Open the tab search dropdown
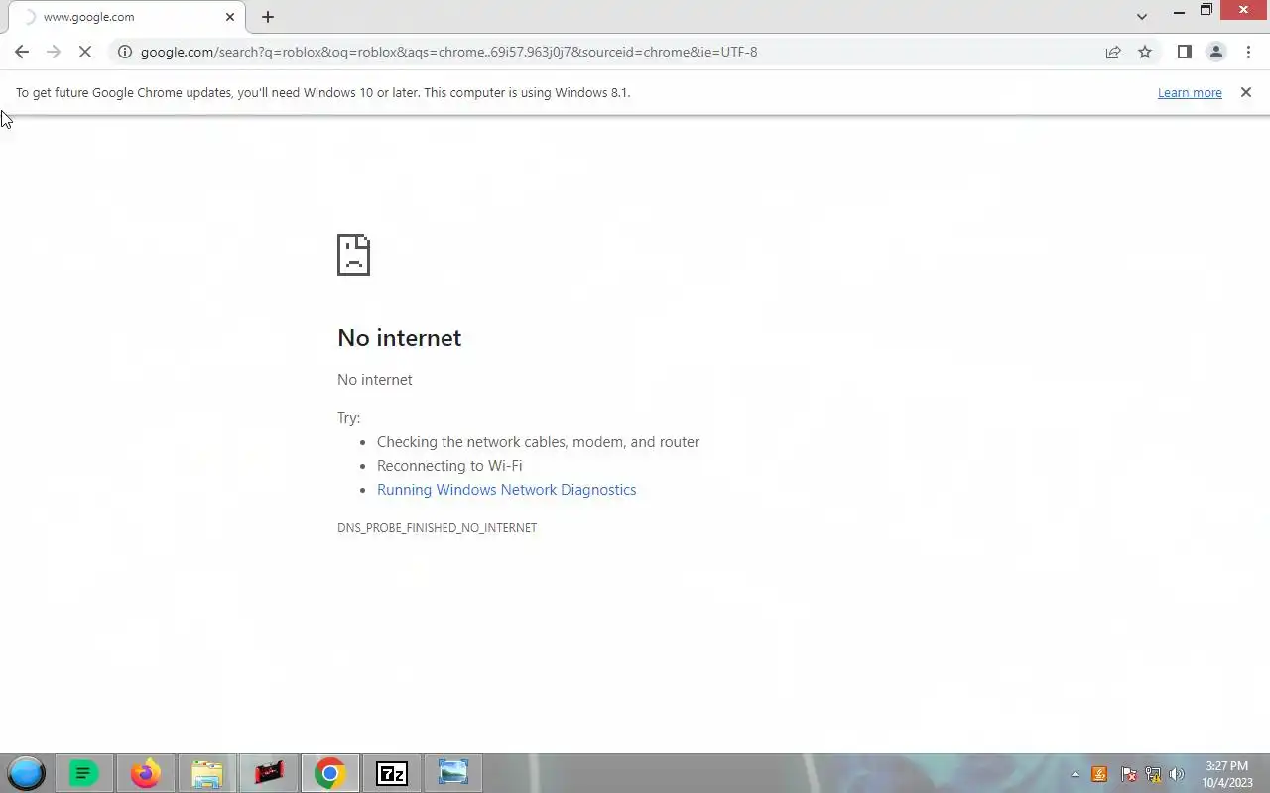Image resolution: width=1270 pixels, height=793 pixels. pyautogui.click(x=1142, y=17)
